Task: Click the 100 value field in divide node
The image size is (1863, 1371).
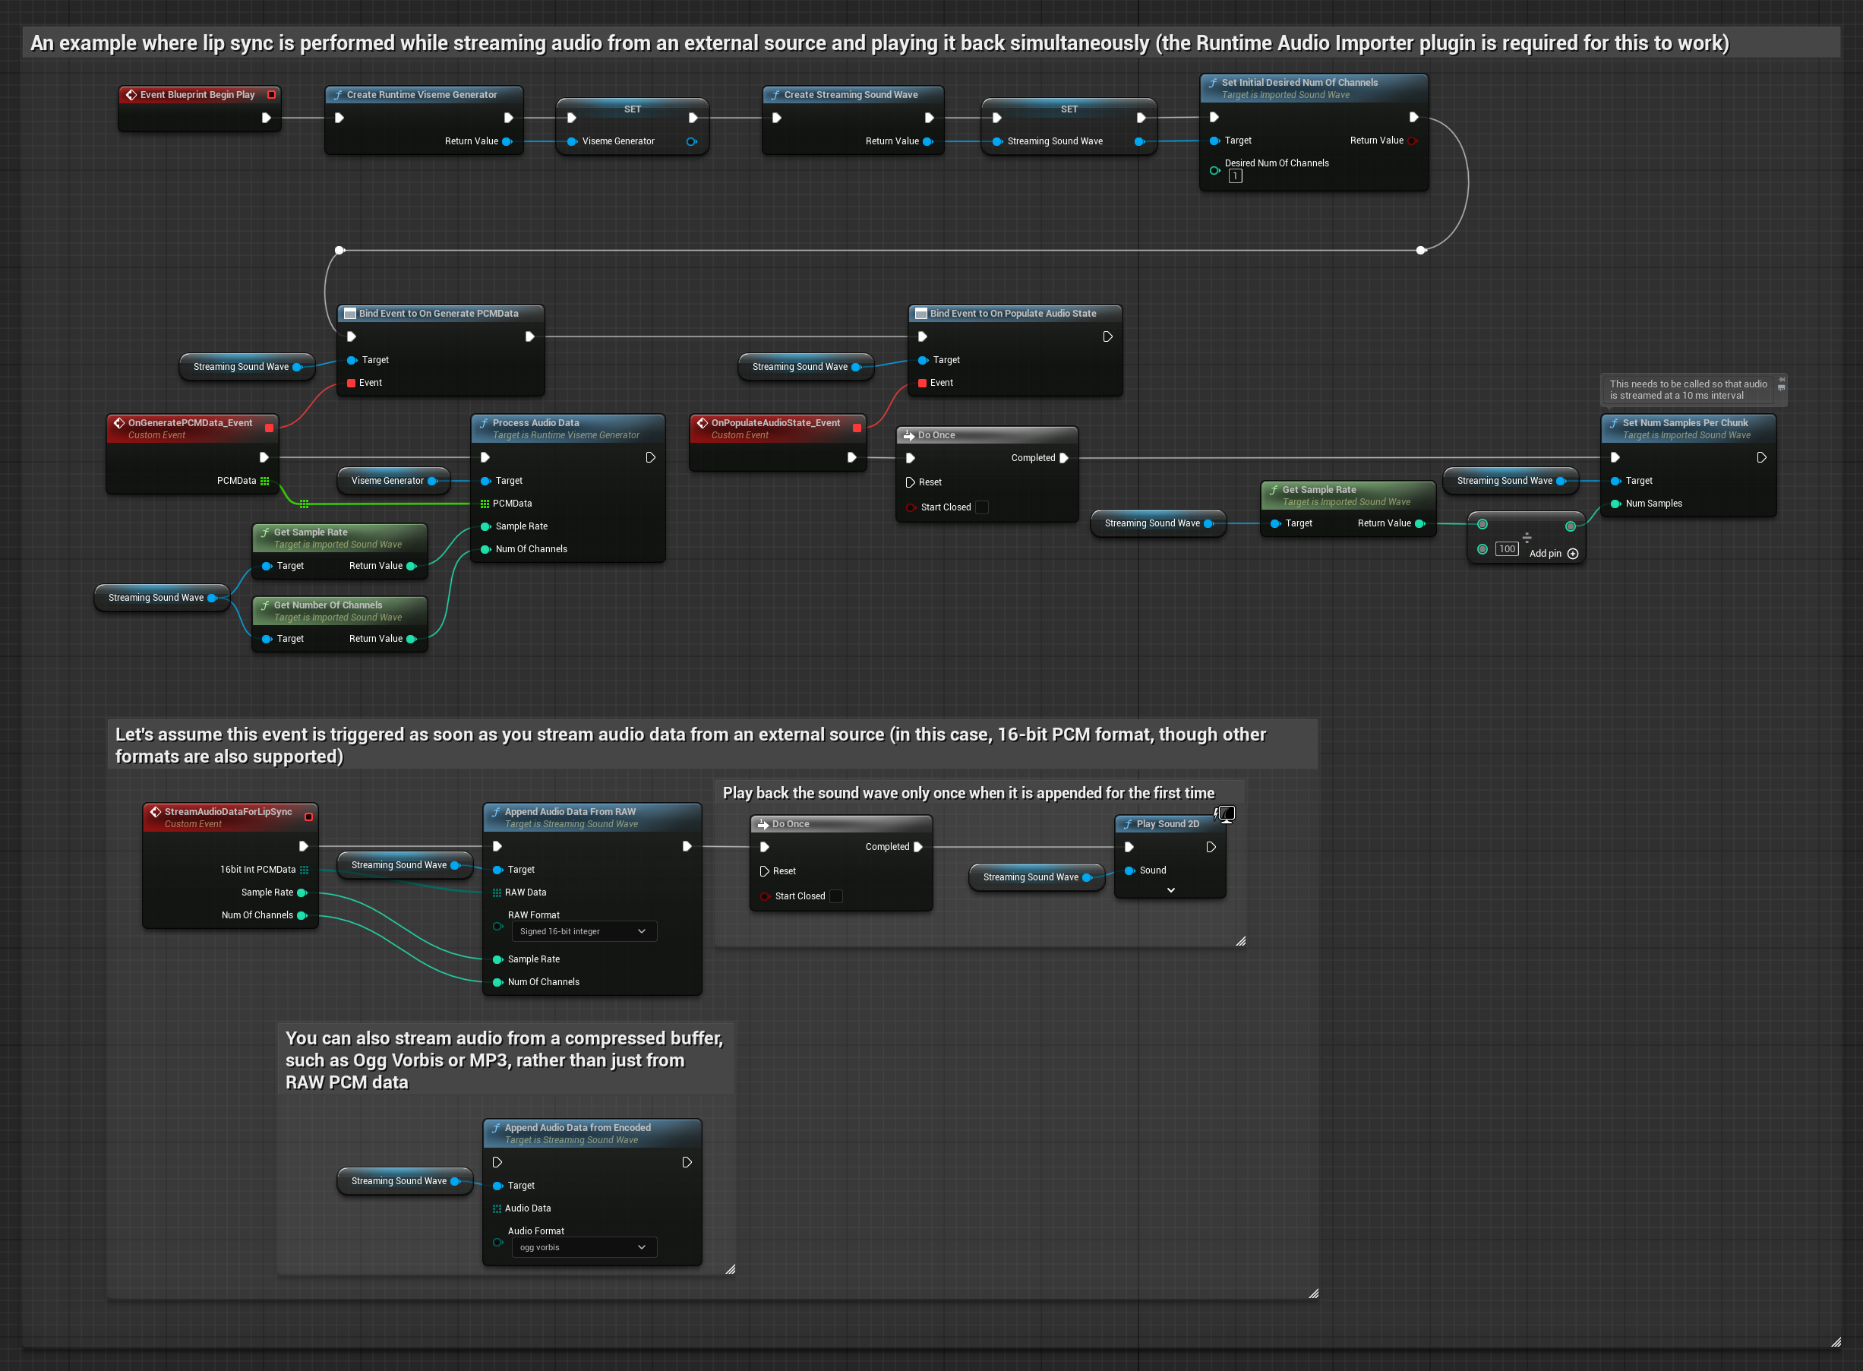Action: [1507, 548]
